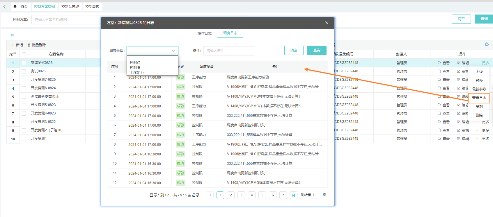493x217 pixels.
Task: Go to page 2 of logs
Action: (231, 195)
